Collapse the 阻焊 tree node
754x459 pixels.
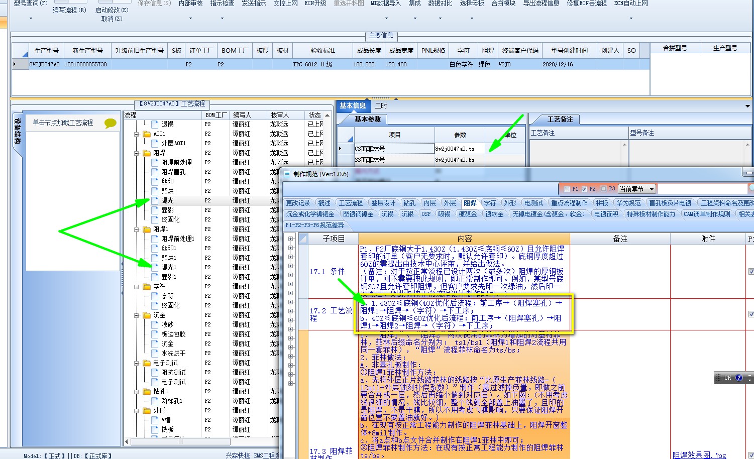pos(137,153)
